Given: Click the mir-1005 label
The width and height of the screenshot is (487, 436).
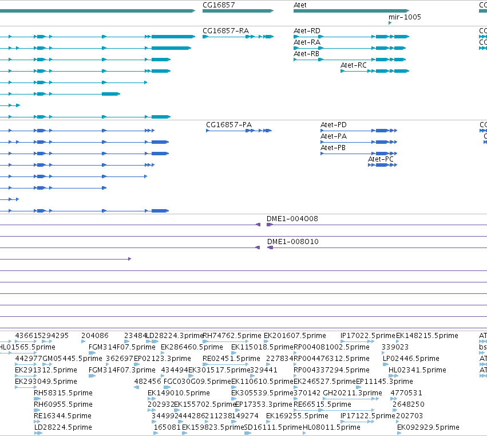Looking at the screenshot, I should pyautogui.click(x=405, y=17).
